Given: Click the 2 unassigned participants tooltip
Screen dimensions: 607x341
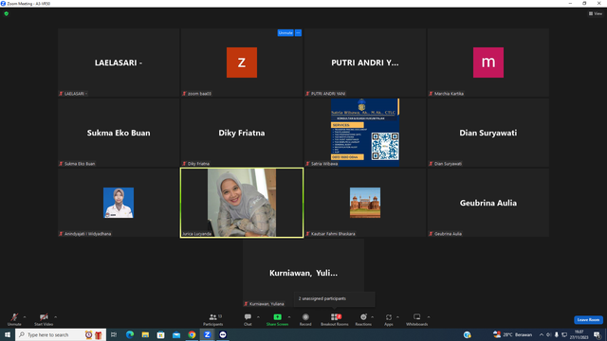Looking at the screenshot, I should (x=335, y=298).
